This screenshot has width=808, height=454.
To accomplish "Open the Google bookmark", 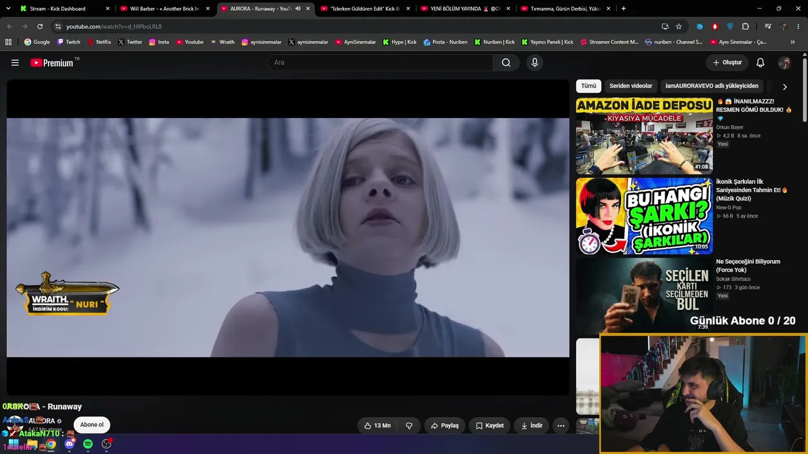I will click(x=37, y=42).
